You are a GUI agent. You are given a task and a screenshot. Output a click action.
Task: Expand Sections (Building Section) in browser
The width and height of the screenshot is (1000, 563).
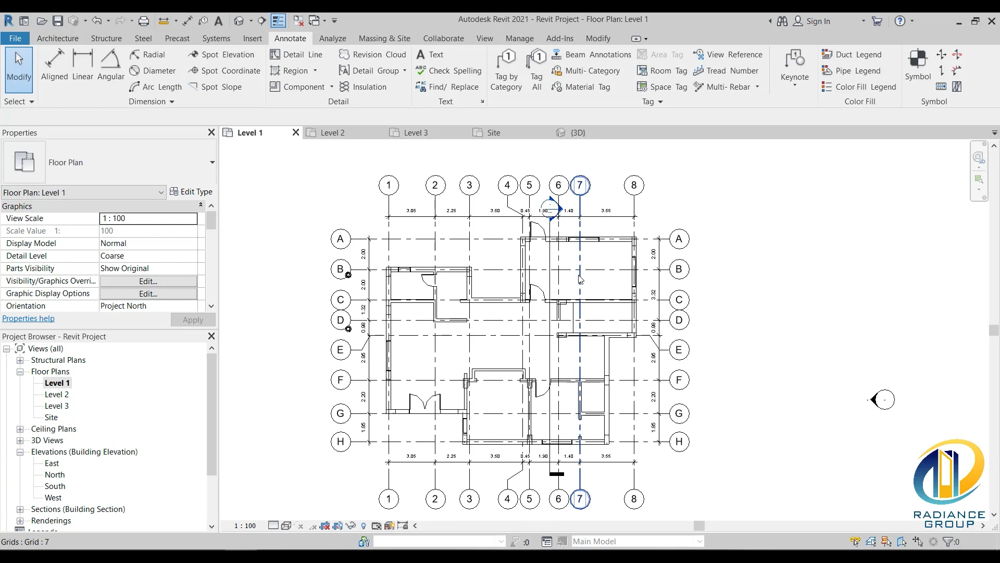tap(20, 509)
